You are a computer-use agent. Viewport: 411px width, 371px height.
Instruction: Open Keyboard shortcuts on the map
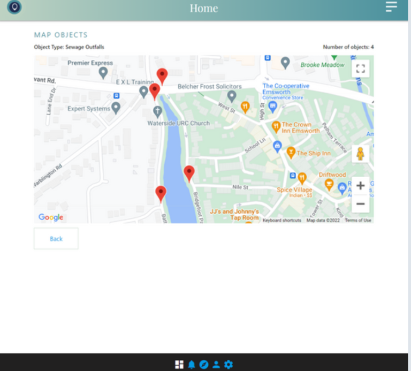point(282,220)
